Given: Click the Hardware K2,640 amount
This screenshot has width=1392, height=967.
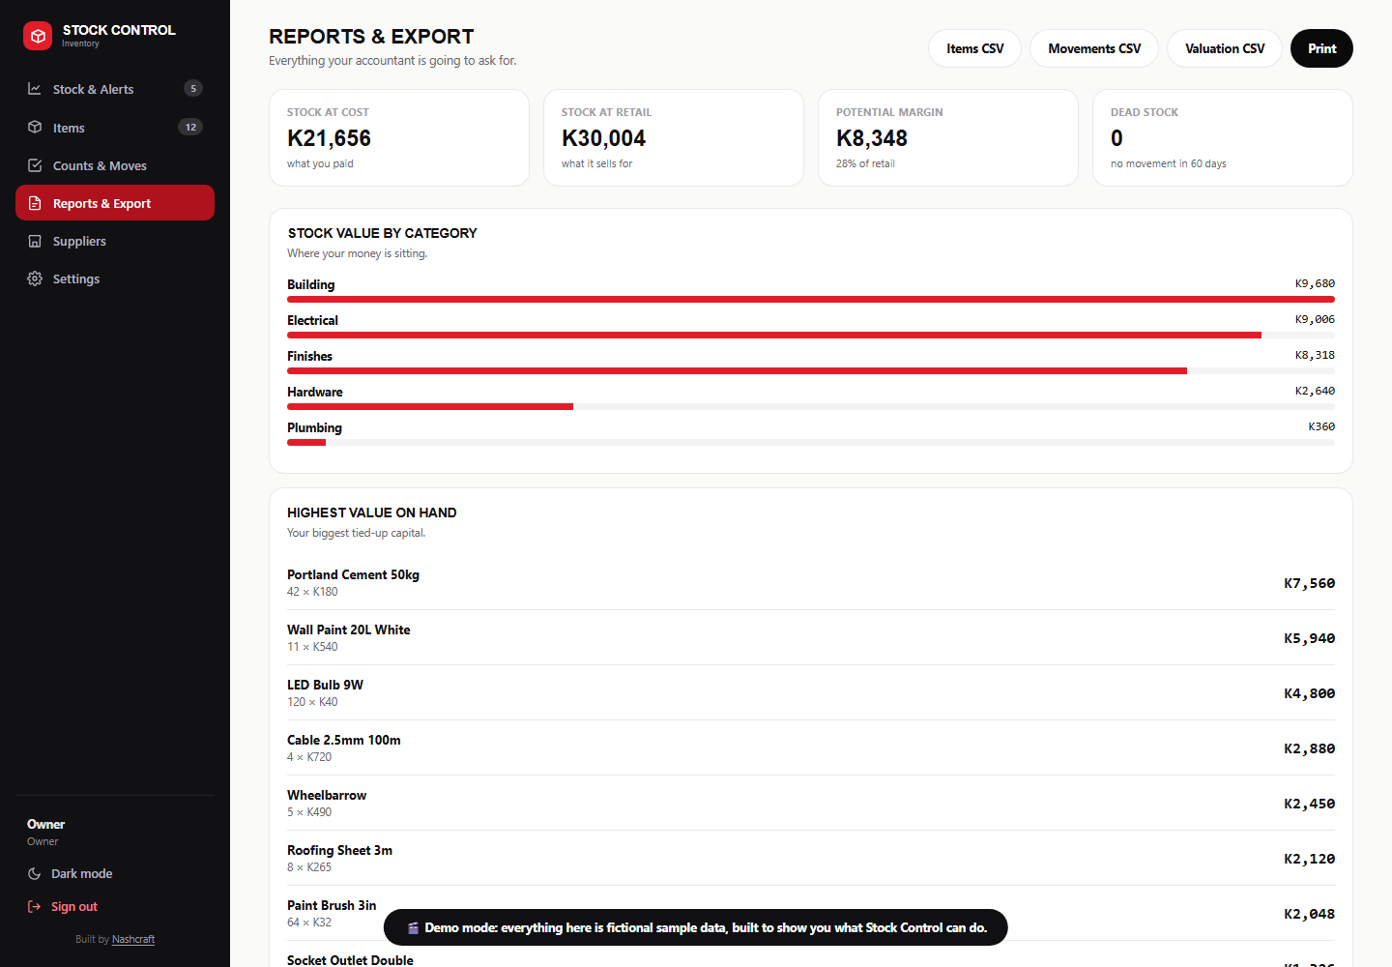Looking at the screenshot, I should [x=1315, y=391].
